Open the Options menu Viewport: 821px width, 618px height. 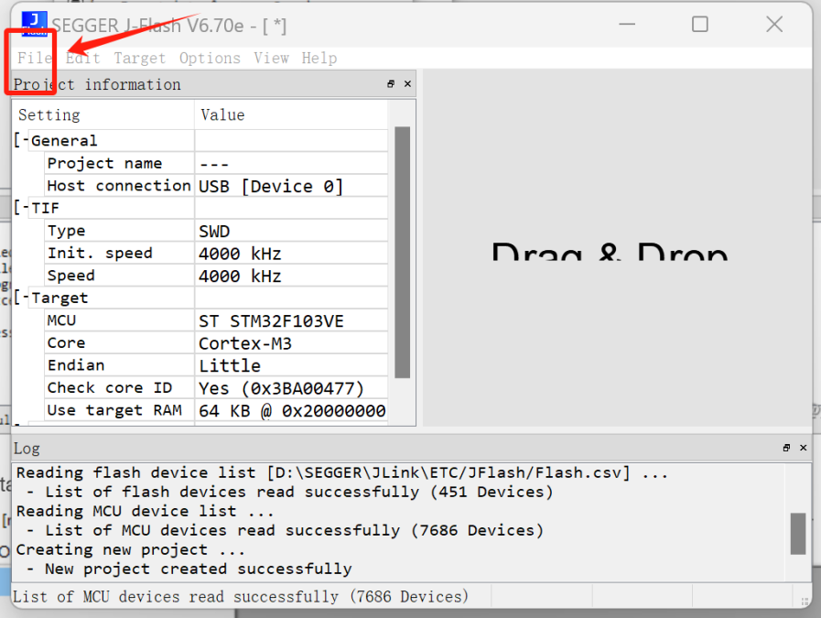click(210, 58)
